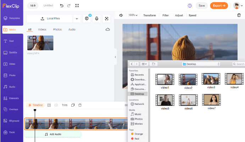Select Recents in file dialog sidebar
Screen dimensions: 245x142
[x=138, y=75]
